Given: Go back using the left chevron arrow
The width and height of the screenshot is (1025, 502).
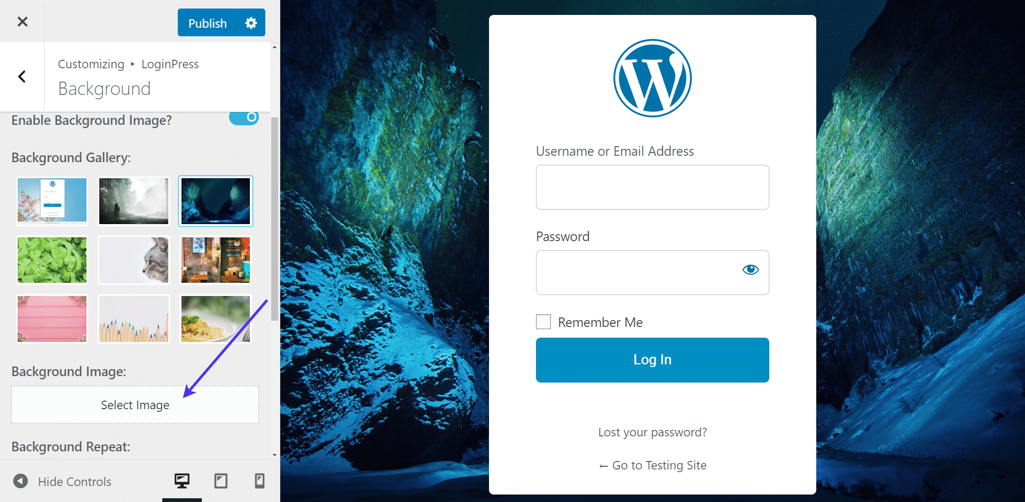Looking at the screenshot, I should click(22, 77).
